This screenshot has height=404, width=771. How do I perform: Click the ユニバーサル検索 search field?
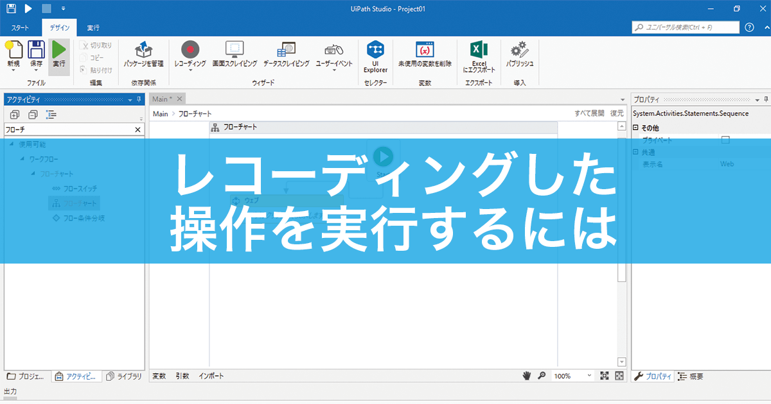point(685,28)
